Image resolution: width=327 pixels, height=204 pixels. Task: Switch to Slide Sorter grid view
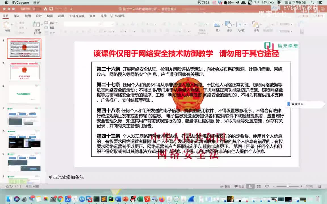tap(259, 186)
